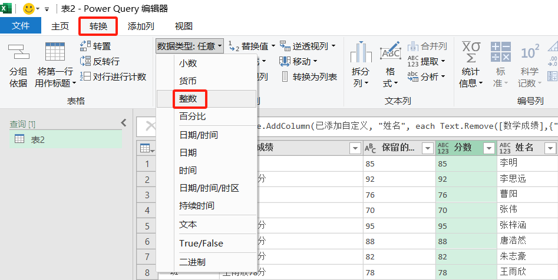
Task: Select 二进制 data type option
Action: 206,262
